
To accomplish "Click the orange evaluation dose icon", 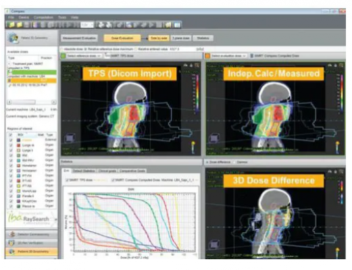I will (207, 56).
